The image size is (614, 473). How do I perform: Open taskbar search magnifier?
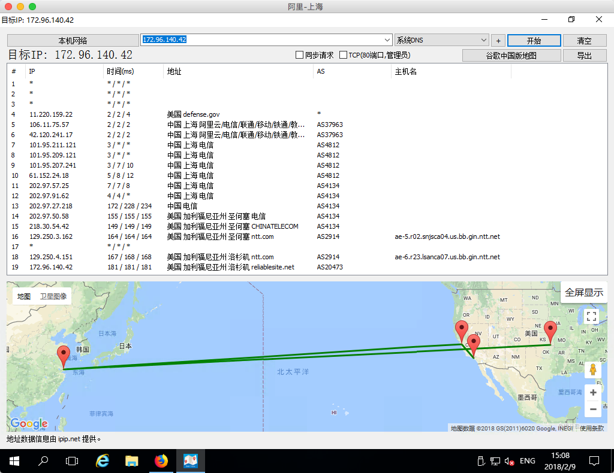43,461
